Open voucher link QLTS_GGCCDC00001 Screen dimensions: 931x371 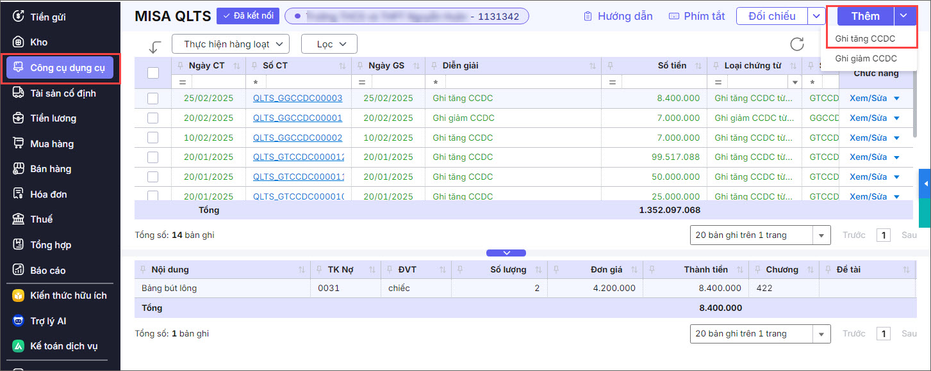[x=297, y=118]
